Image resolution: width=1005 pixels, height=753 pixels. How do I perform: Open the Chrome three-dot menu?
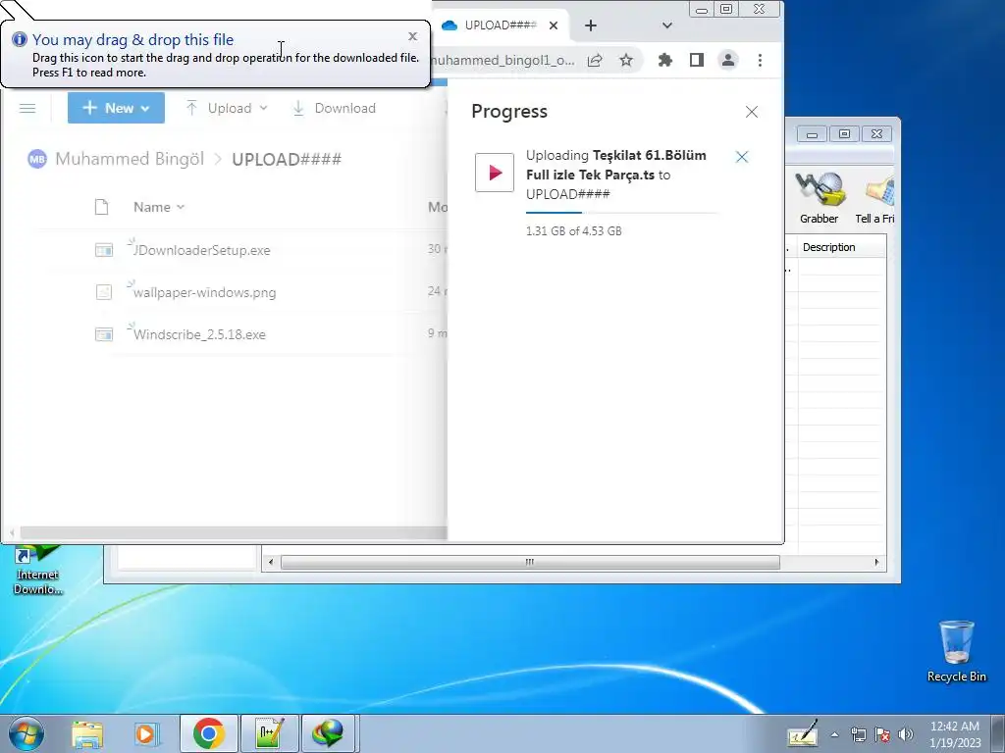[x=761, y=60]
